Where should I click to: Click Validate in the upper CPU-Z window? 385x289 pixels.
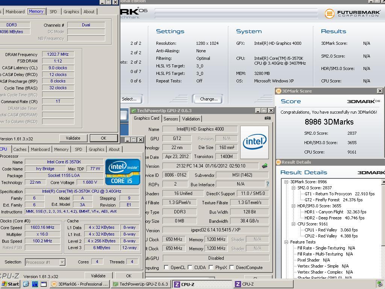[x=73, y=138]
